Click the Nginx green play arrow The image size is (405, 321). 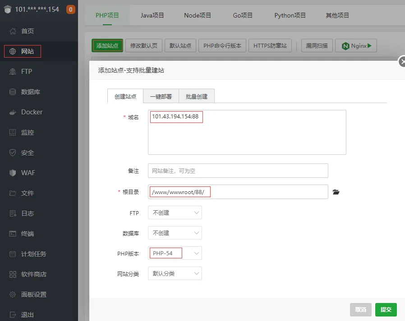pos(369,46)
